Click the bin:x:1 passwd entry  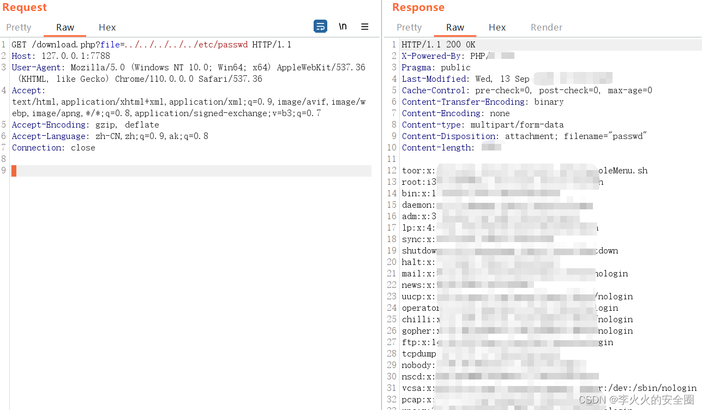481,194
